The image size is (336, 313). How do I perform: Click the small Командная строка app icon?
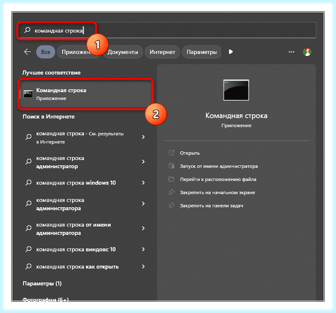pos(28,94)
